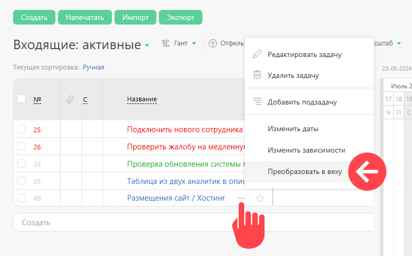
Task: Star the task Размещения сайт / Хостинг
Action: pyautogui.click(x=260, y=198)
